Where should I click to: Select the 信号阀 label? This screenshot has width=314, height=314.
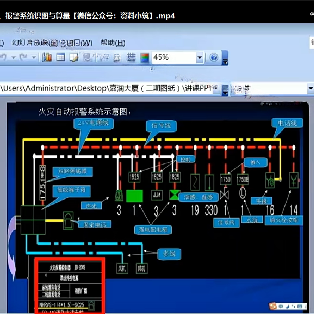(226, 222)
